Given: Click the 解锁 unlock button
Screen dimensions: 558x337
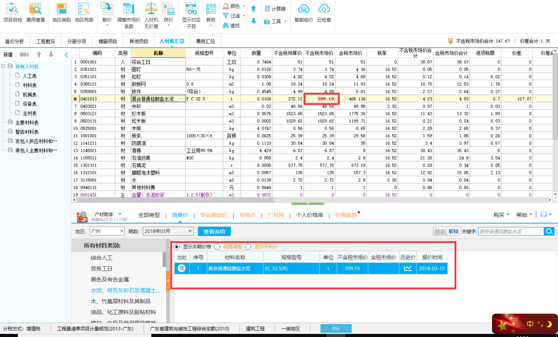Looking at the screenshot, I should (x=453, y=231).
